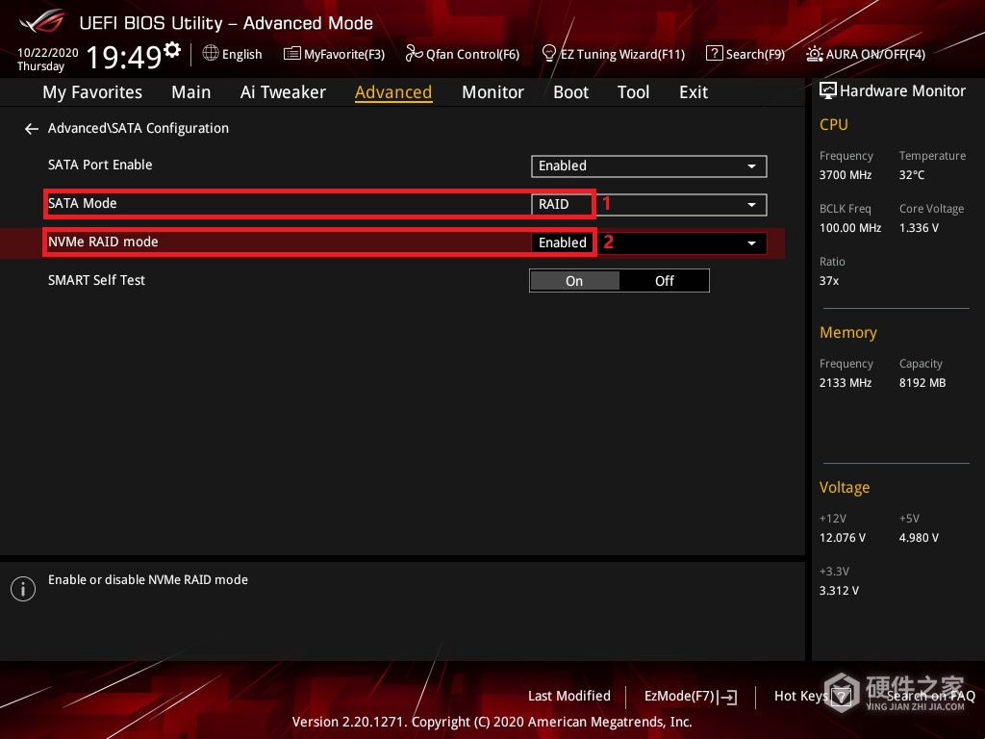Viewport: 985px width, 739px height.
Task: Click the EzMode(F7) switch arrow icon
Action: [727, 697]
